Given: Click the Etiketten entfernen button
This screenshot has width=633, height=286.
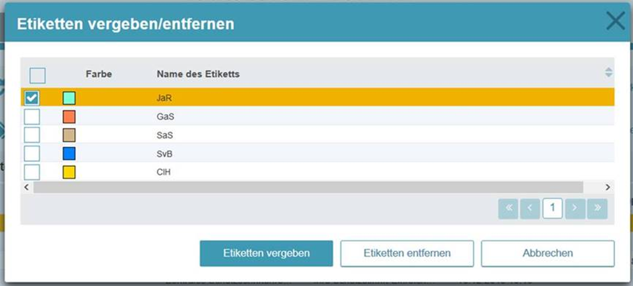Looking at the screenshot, I should click(x=407, y=253).
